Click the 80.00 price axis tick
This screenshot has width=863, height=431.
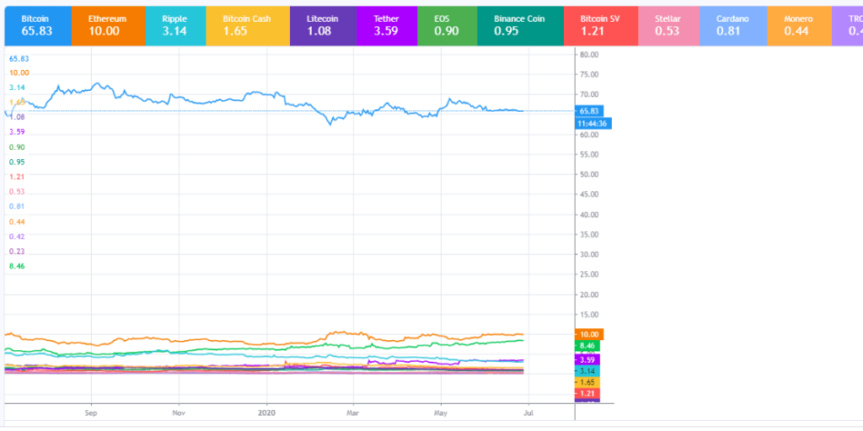coord(589,55)
